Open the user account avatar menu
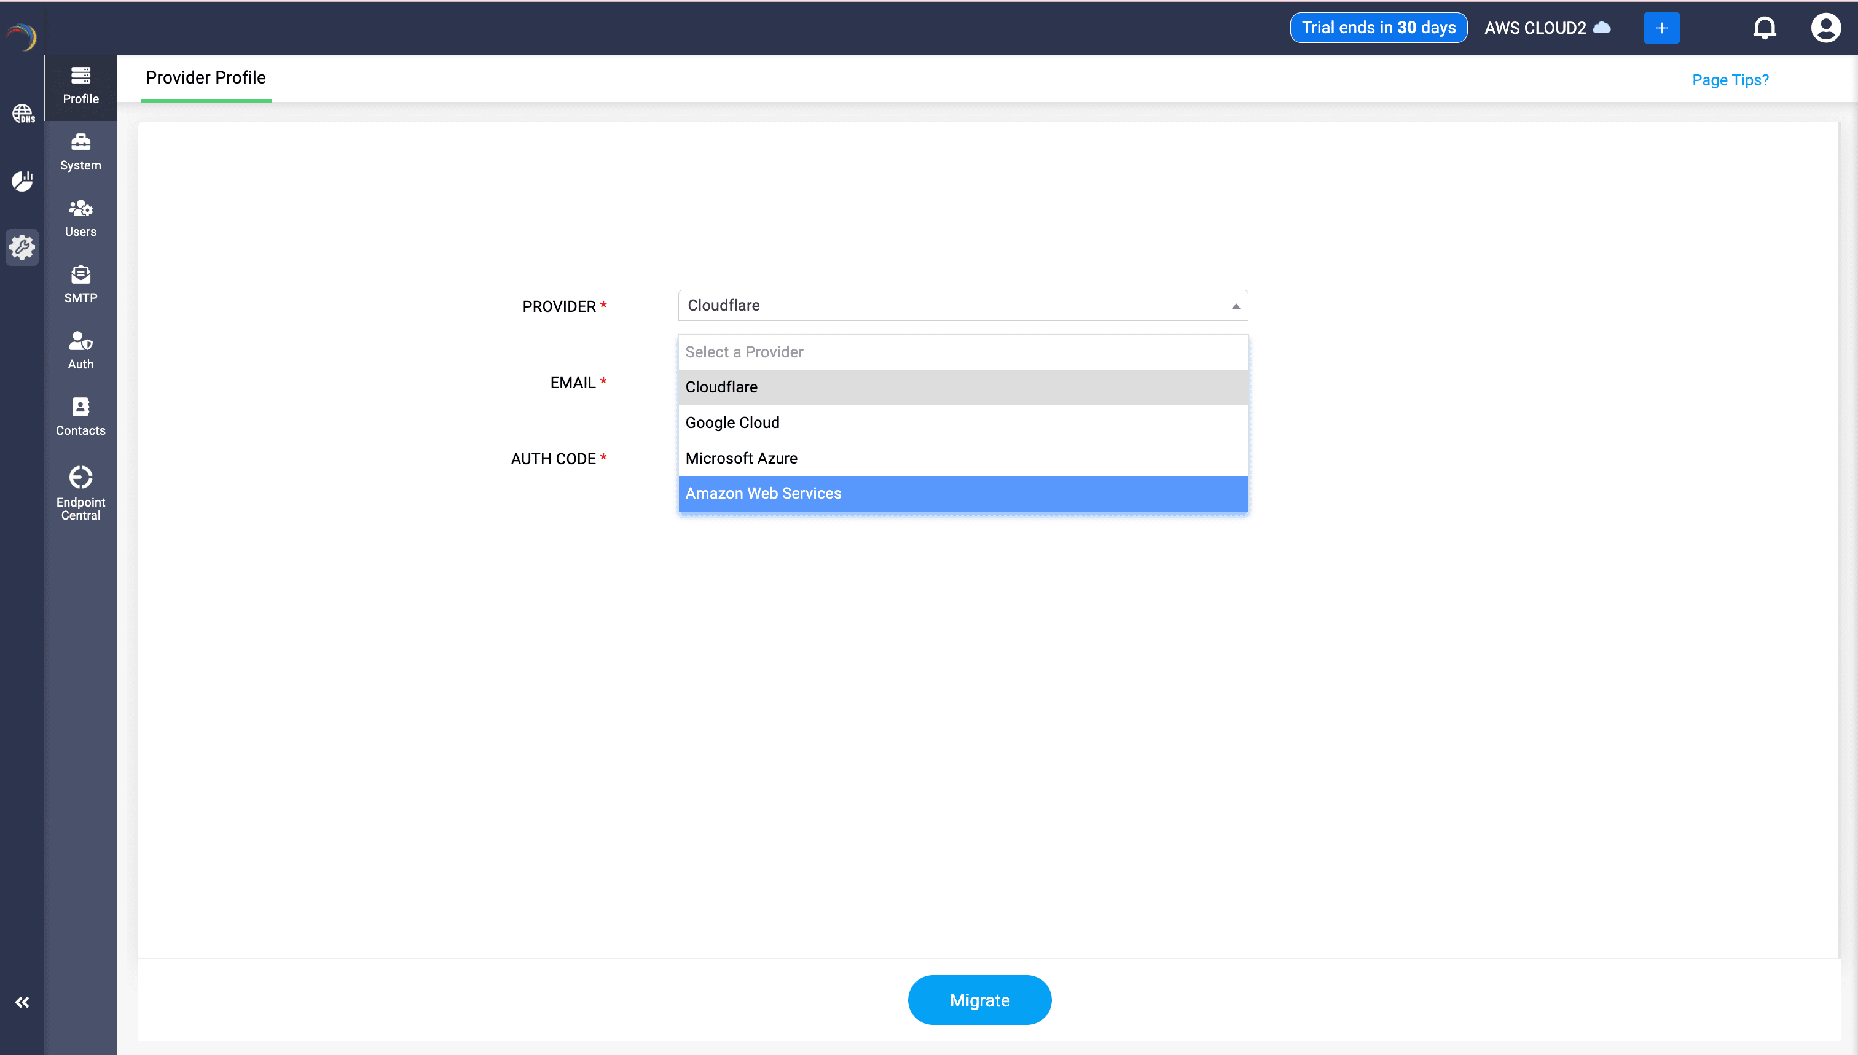This screenshot has width=1858, height=1055. click(1825, 28)
